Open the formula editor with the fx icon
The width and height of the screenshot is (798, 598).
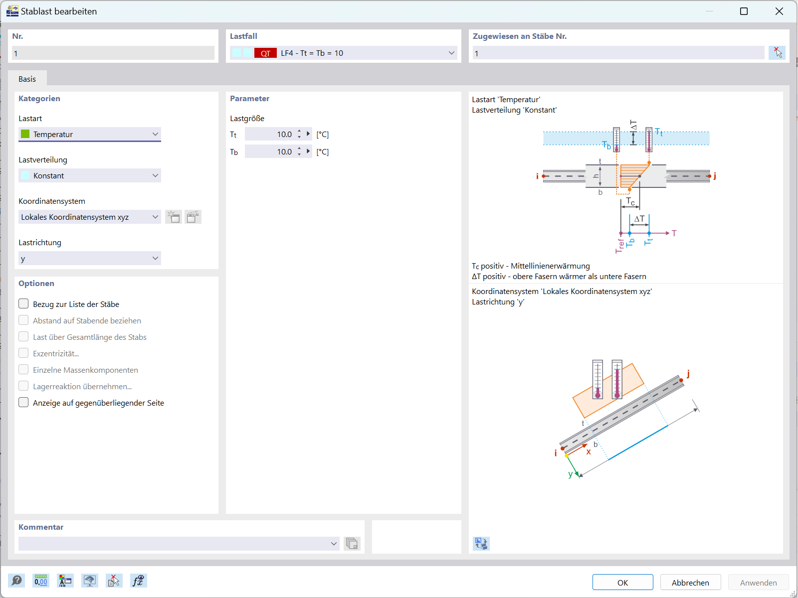point(139,581)
